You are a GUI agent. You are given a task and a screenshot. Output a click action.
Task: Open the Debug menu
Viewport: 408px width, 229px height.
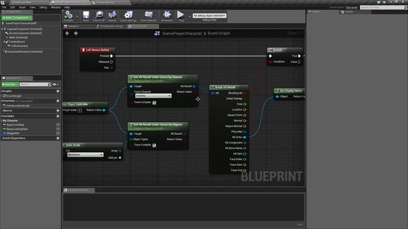point(43,7)
